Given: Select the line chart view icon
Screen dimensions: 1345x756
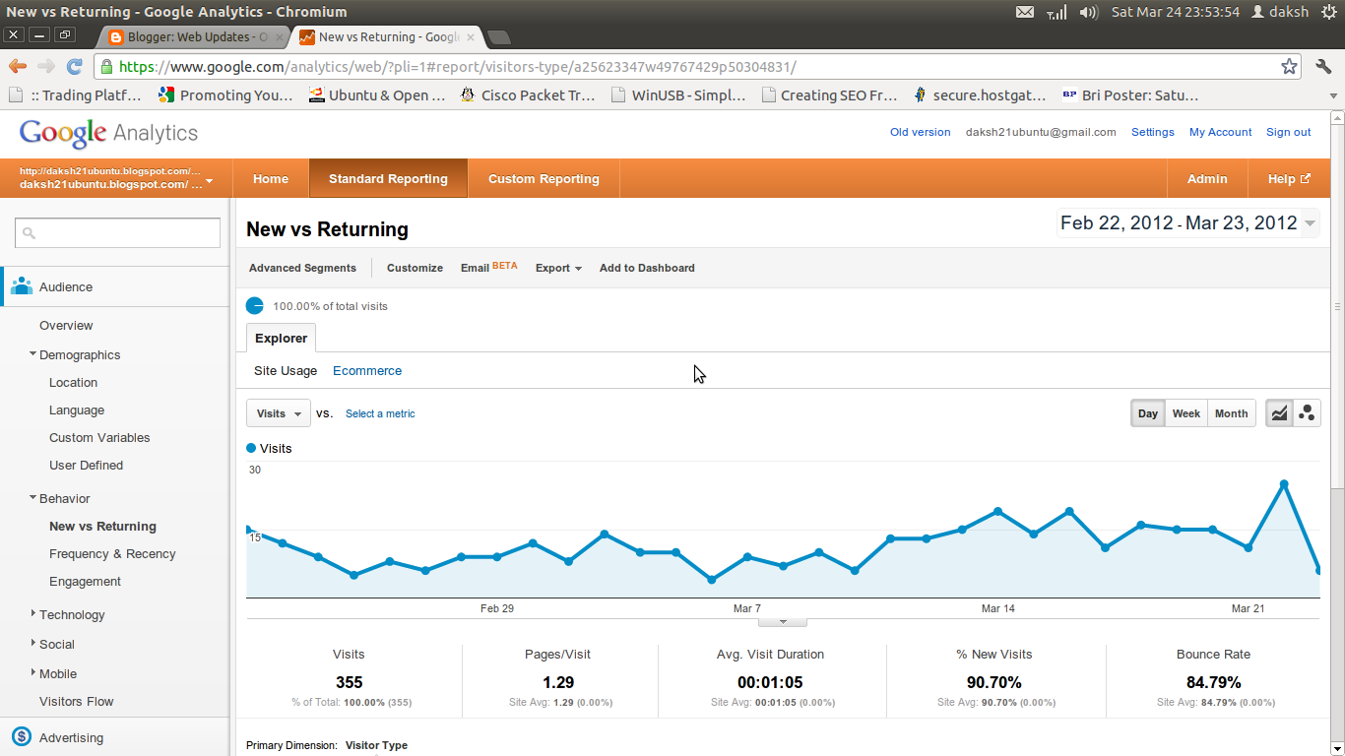Looking at the screenshot, I should pyautogui.click(x=1278, y=412).
